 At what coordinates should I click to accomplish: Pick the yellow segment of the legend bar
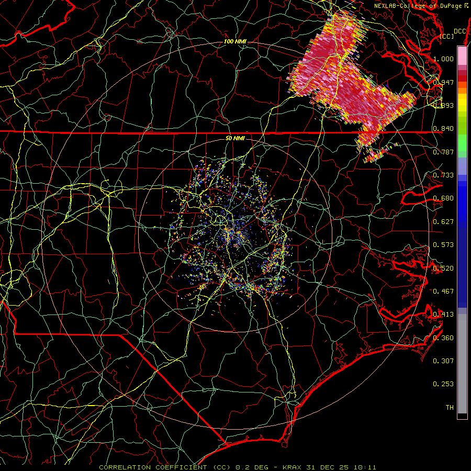(x=462, y=103)
